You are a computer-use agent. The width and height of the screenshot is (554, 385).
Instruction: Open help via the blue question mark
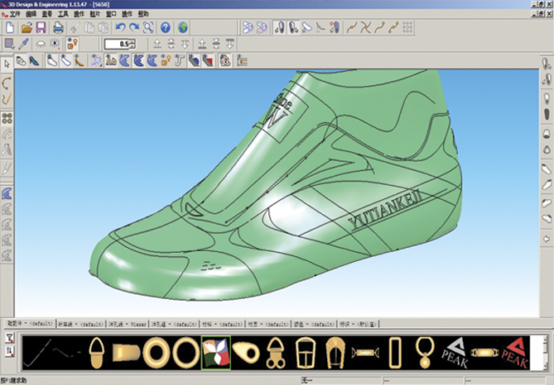tap(166, 27)
